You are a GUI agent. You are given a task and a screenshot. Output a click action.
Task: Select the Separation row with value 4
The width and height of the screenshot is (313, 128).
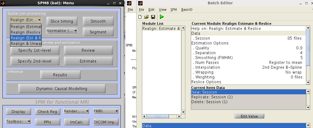pyautogui.click(x=248, y=53)
